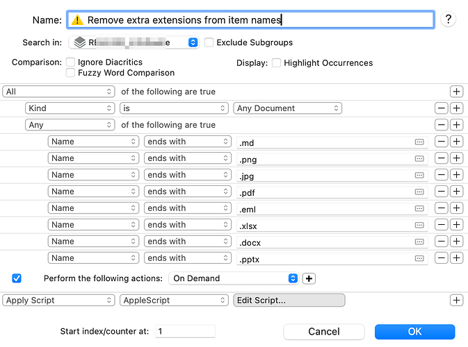Open the AppleScript language dropdown
Image resolution: width=468 pixels, height=347 pixels.
click(174, 301)
